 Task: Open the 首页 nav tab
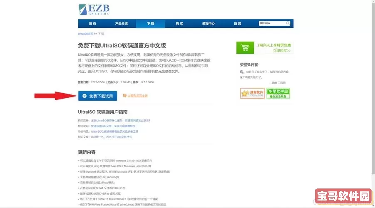(x=92, y=23)
